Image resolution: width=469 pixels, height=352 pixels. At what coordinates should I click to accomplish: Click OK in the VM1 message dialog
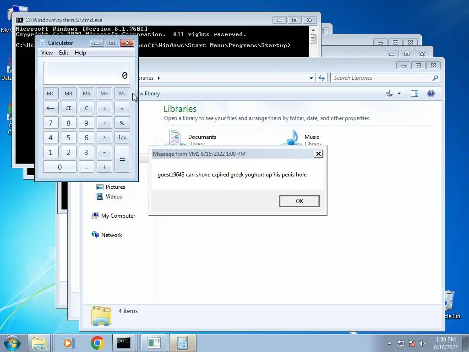(299, 201)
